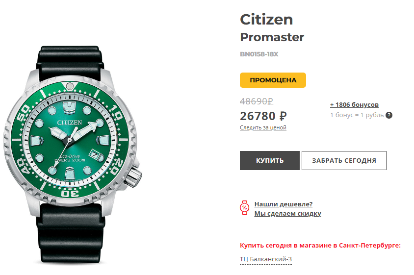Click the question mark bonus help icon
This screenshot has width=414, height=275.
tap(389, 116)
